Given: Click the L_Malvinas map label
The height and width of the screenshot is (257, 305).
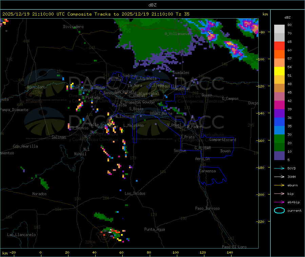Looking at the screenshot, I should click(134, 125).
